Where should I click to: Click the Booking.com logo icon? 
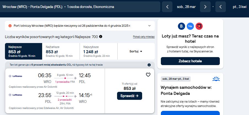181,26
